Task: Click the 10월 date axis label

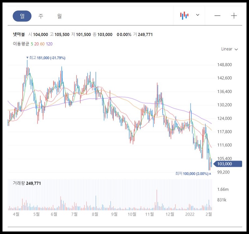Action: click(x=132, y=214)
